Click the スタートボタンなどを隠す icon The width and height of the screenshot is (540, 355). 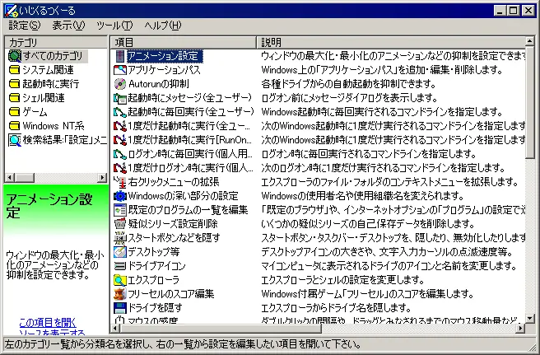(120, 238)
